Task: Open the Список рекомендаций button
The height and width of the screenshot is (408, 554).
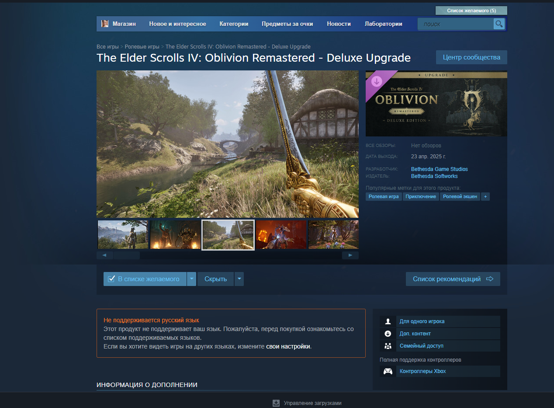Action: [x=453, y=279]
